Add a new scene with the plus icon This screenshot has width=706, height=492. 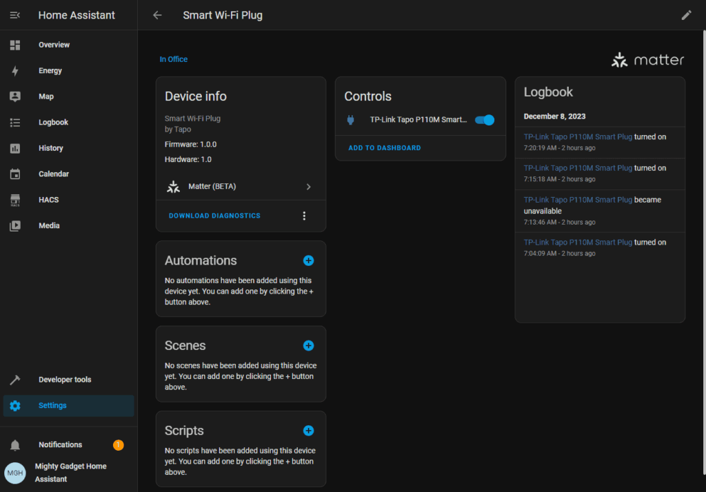[x=308, y=345]
